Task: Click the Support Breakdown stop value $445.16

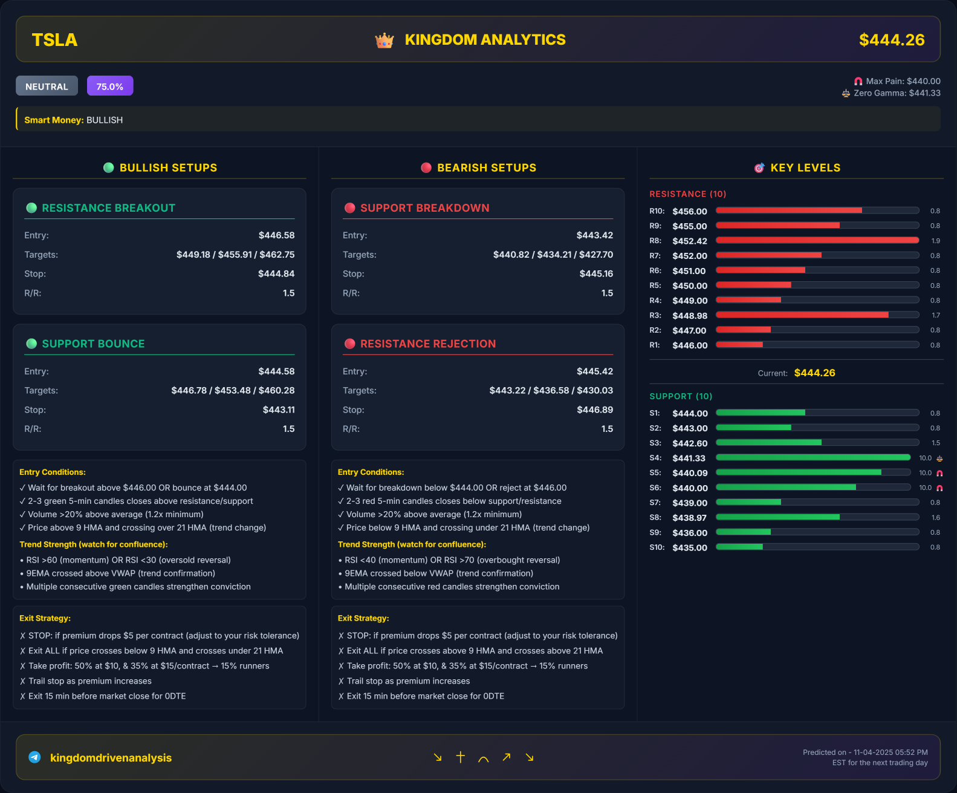Action: 596,274
